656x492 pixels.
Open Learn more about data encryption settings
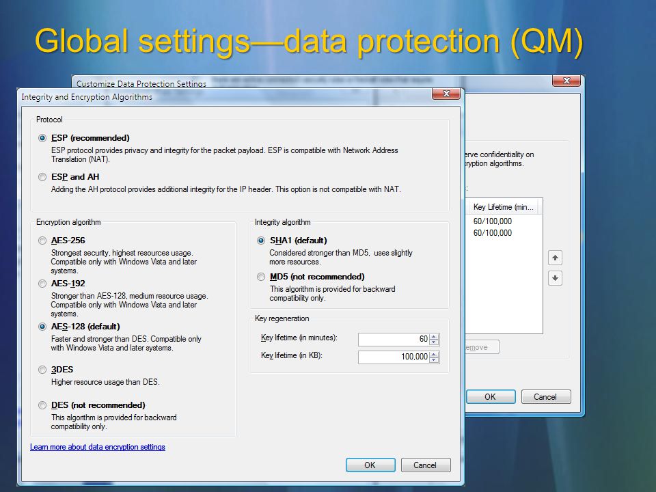point(98,447)
